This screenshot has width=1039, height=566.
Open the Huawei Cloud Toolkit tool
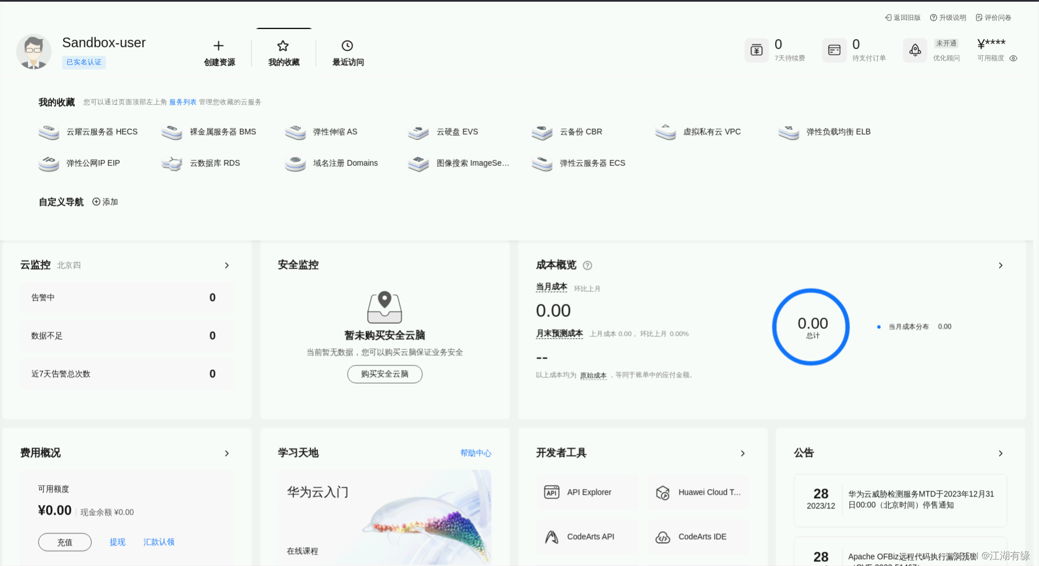click(x=698, y=492)
